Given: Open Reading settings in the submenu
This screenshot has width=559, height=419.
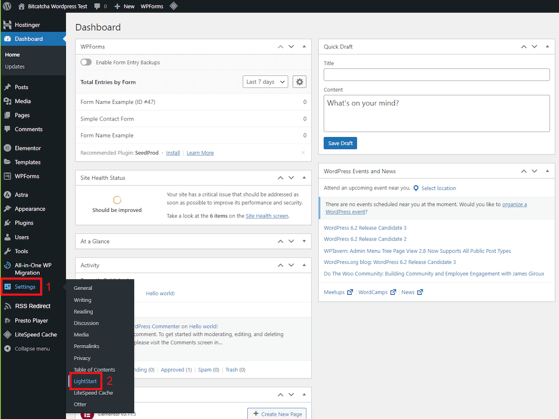Looking at the screenshot, I should pos(83,311).
